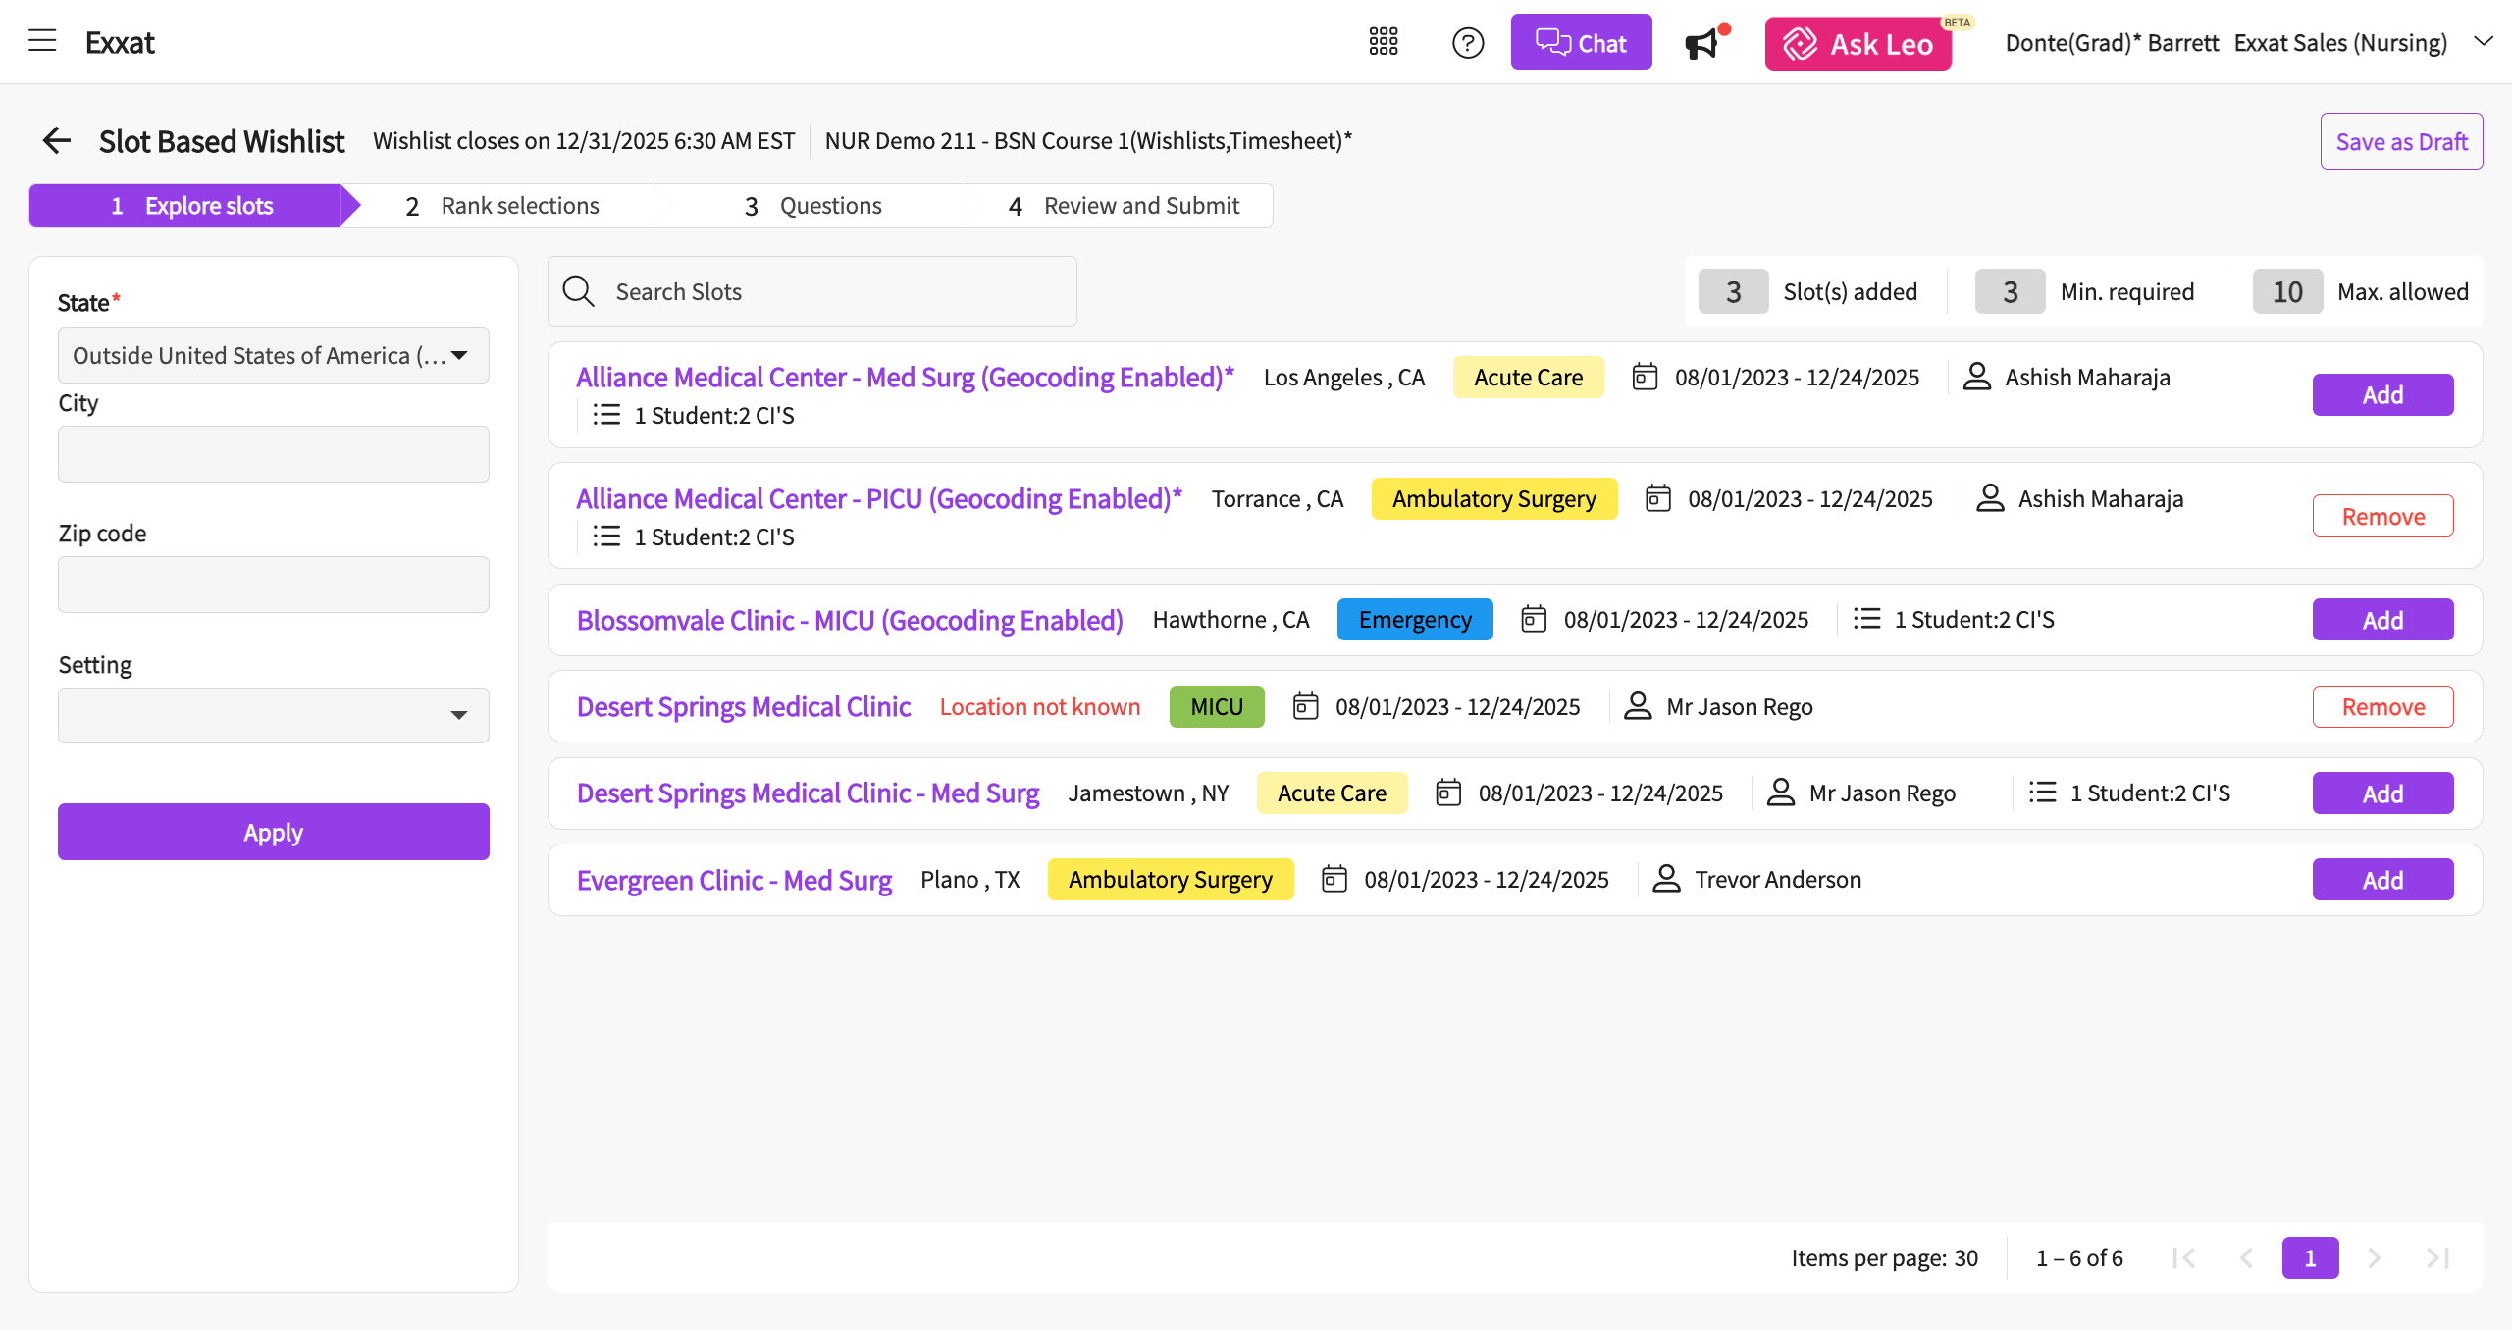
Task: Click the person icon next to Trevor Anderson
Action: pos(1665,879)
